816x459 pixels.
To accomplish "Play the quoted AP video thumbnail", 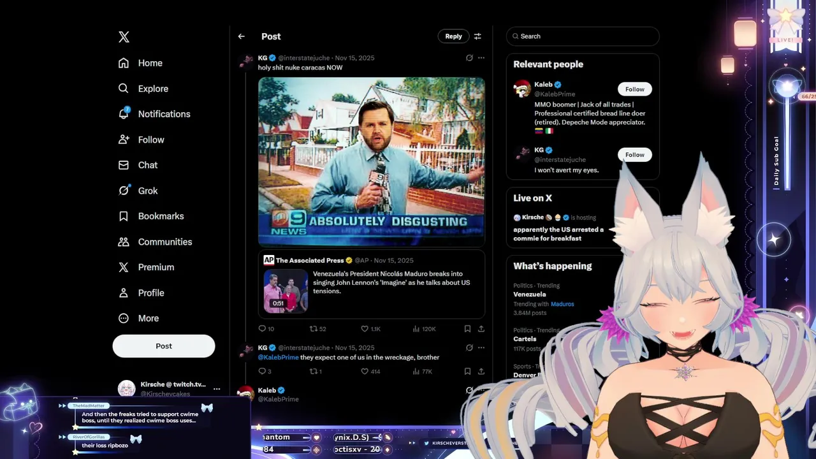I will (x=286, y=291).
